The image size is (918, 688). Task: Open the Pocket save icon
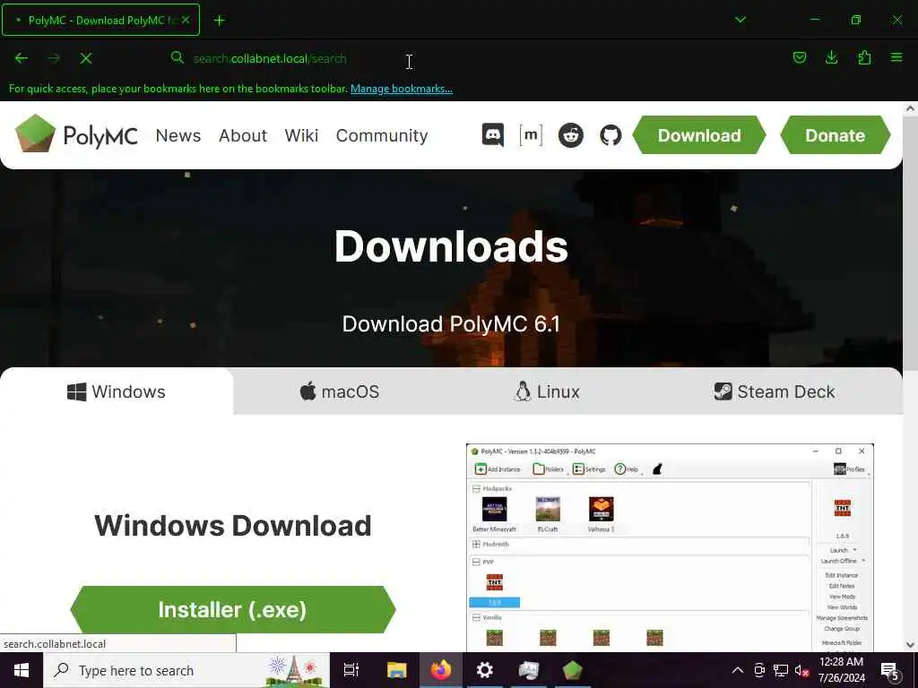pos(799,57)
